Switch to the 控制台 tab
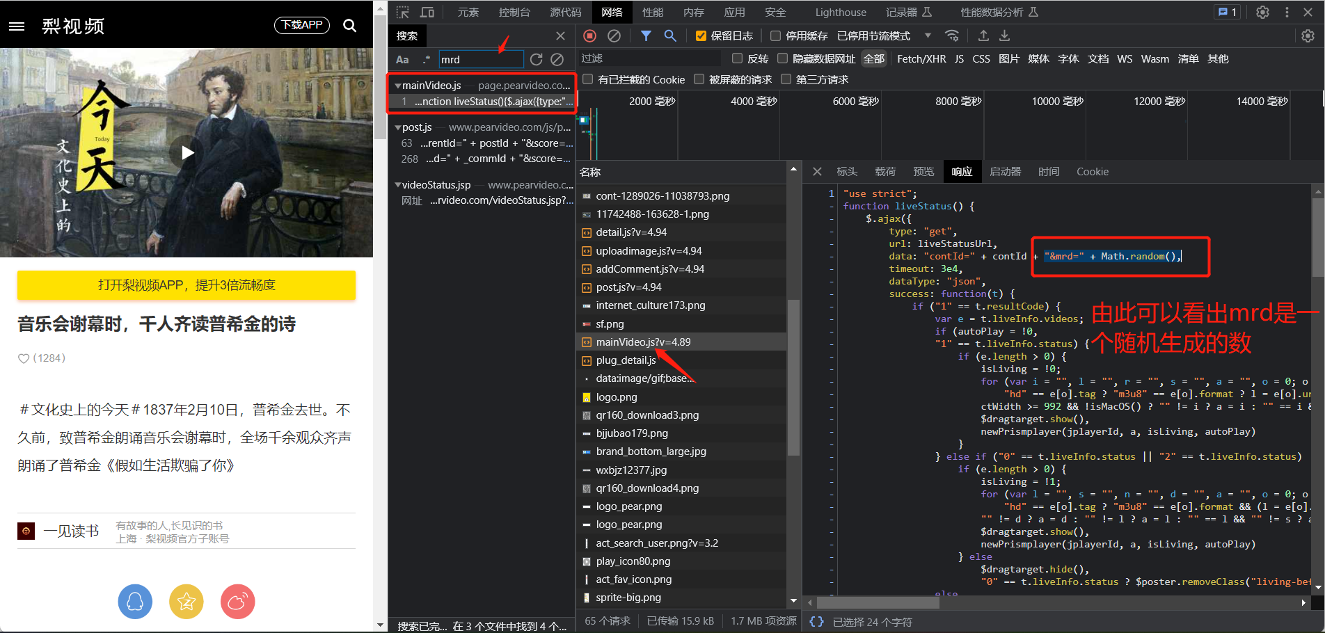Image resolution: width=1325 pixels, height=633 pixels. pyautogui.click(x=514, y=13)
